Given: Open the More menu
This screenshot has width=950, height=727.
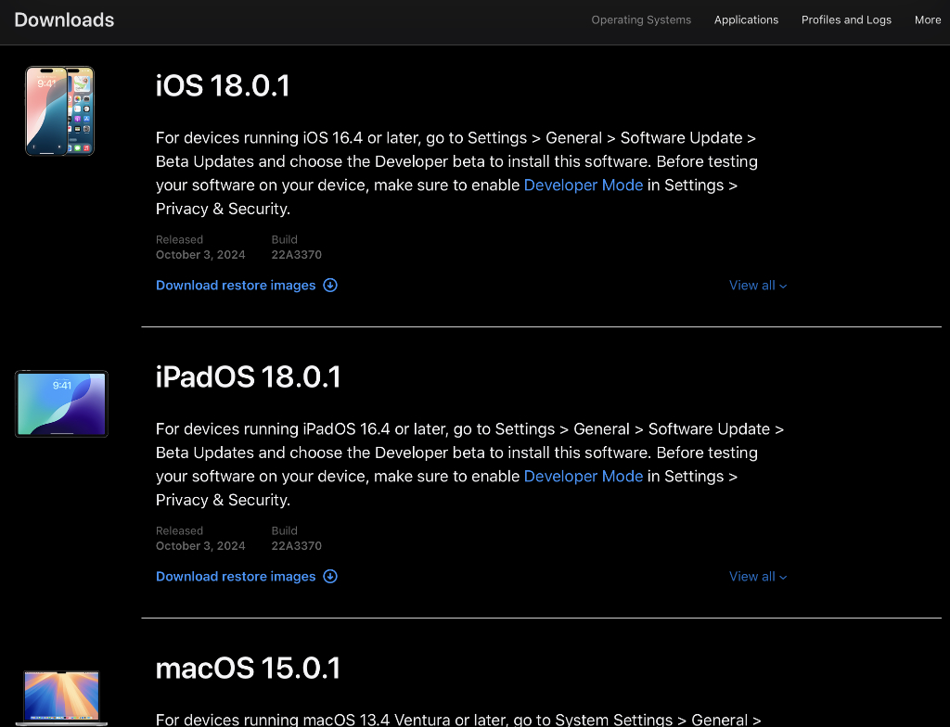Looking at the screenshot, I should point(928,19).
